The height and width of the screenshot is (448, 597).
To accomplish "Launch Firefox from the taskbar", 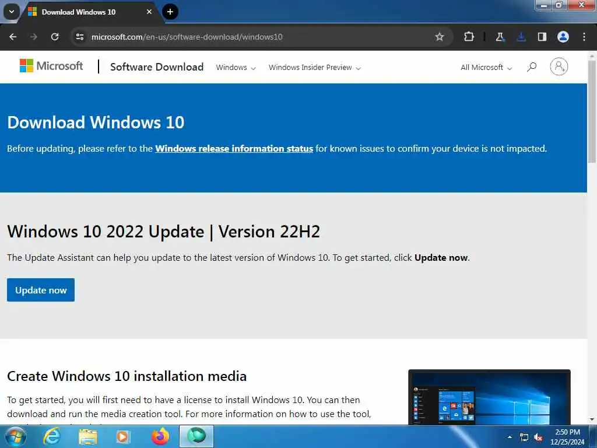I will coord(160,436).
